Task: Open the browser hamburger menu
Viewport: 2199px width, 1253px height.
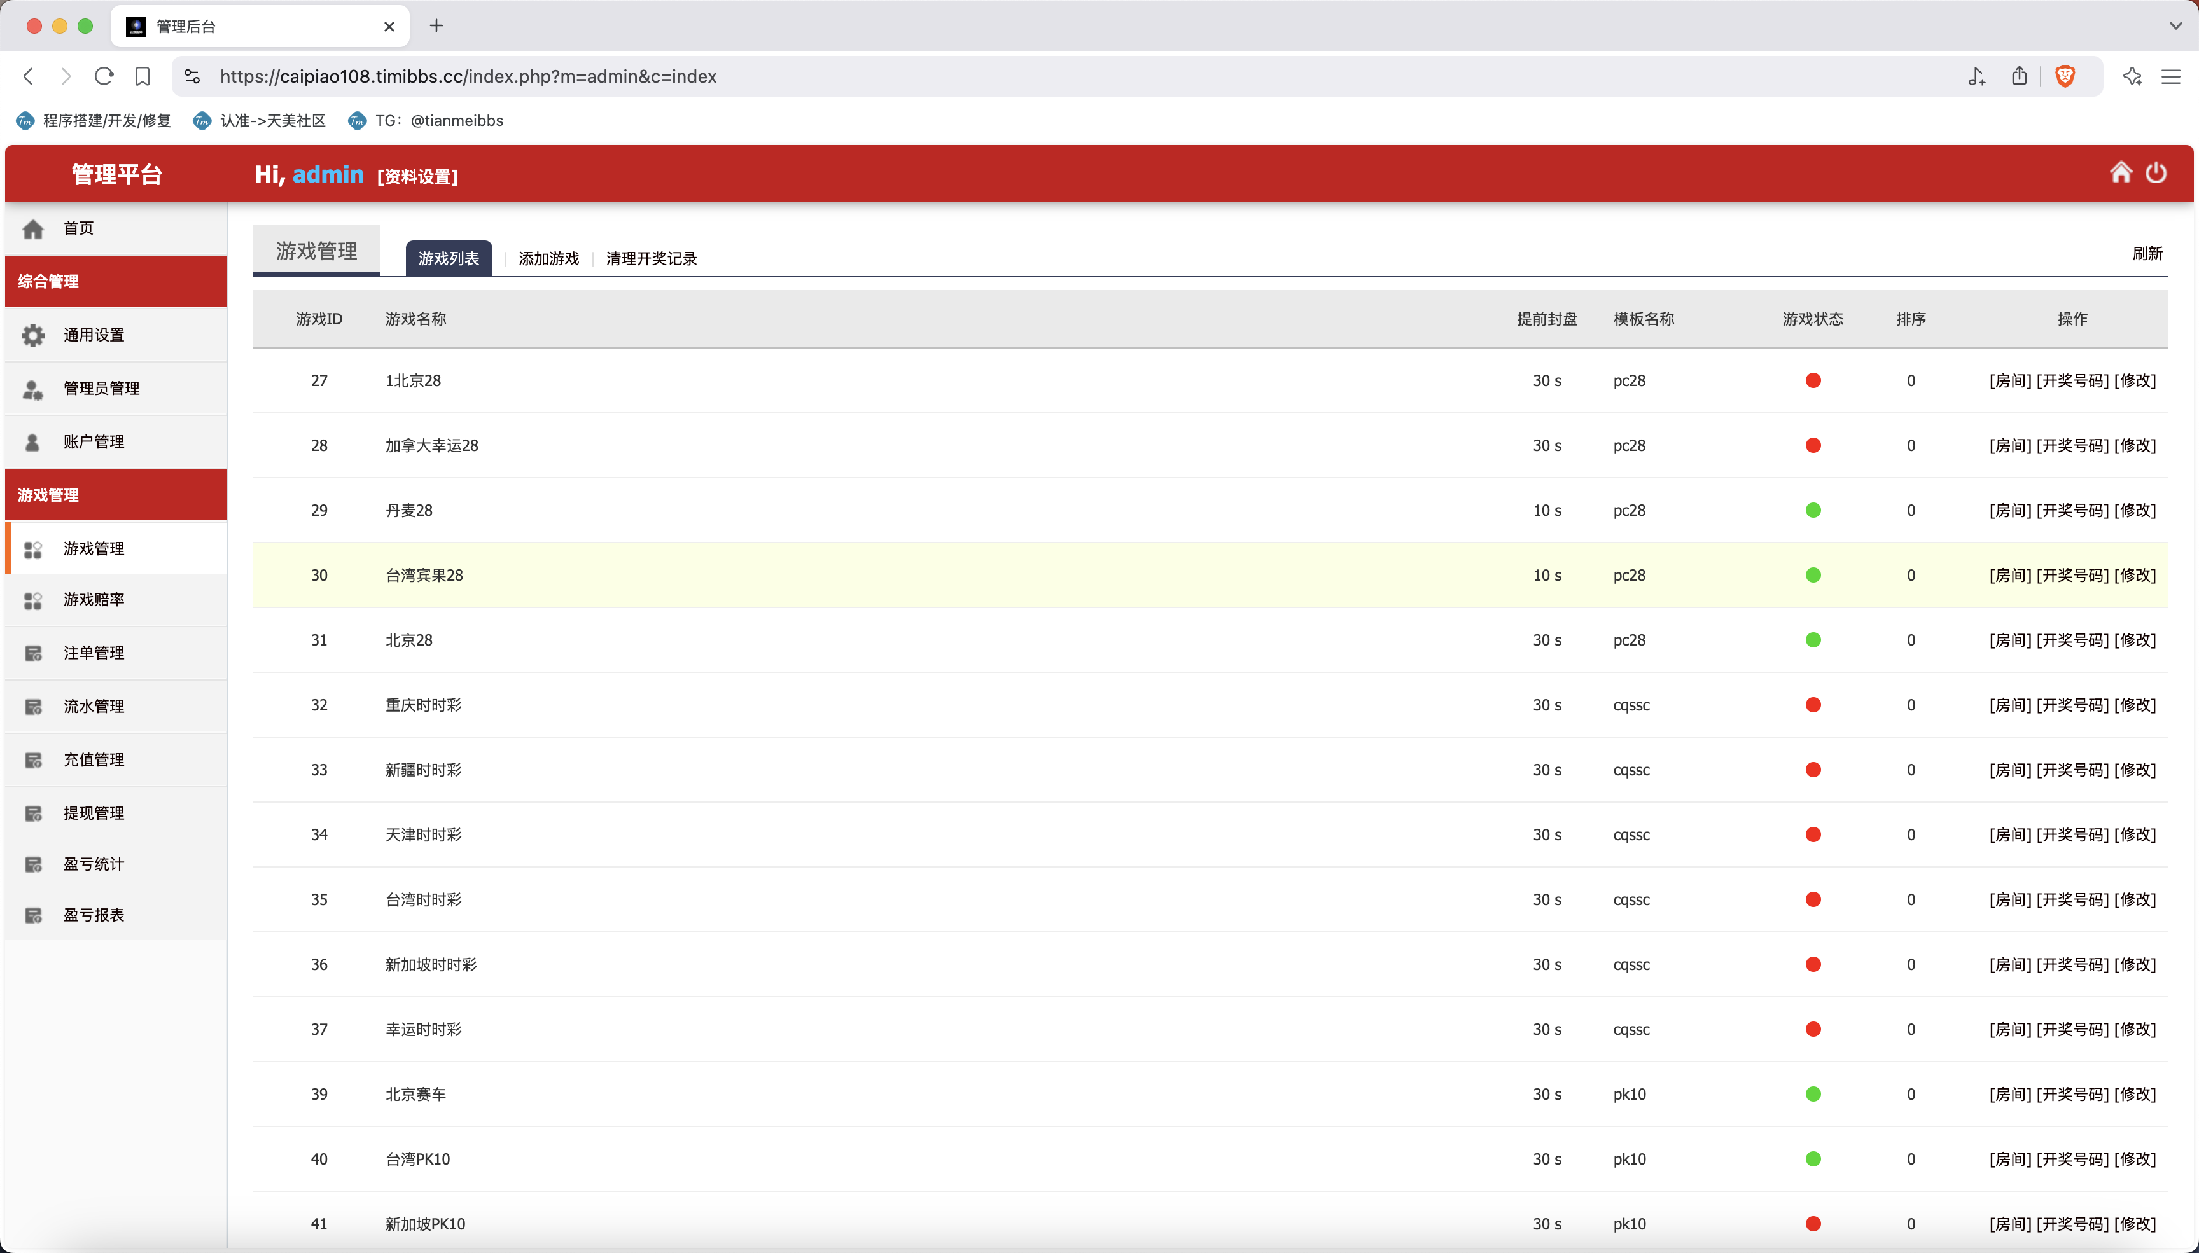Action: point(2172,76)
